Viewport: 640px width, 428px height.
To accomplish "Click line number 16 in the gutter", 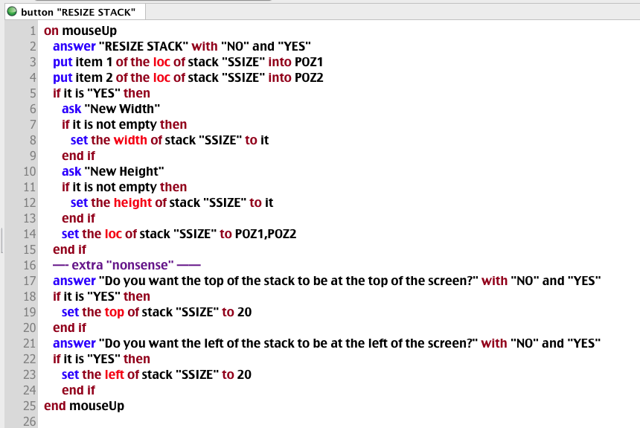I will pyautogui.click(x=30, y=265).
